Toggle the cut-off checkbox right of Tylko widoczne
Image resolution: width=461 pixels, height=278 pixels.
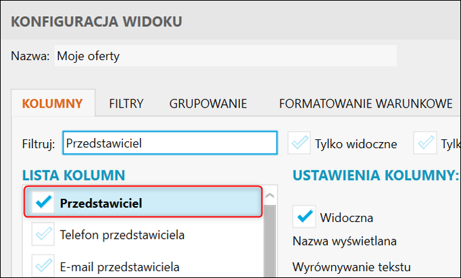(x=427, y=143)
